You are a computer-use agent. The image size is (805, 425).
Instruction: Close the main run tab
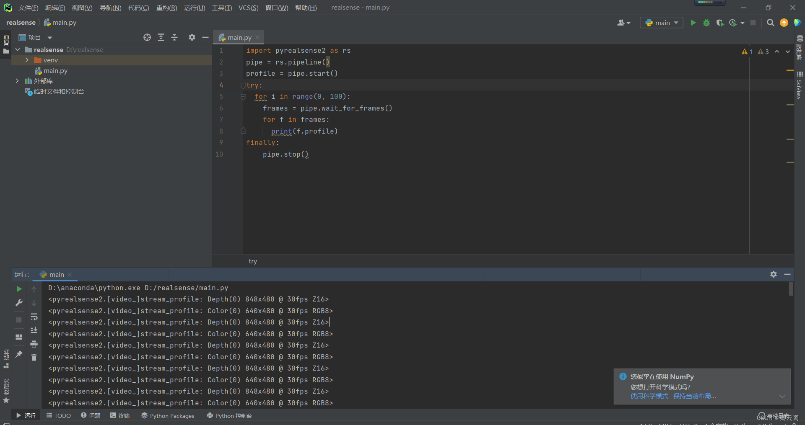(x=70, y=275)
